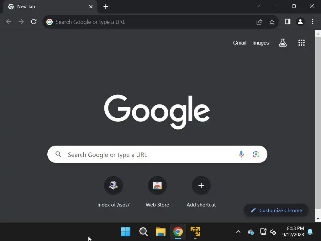Click the page scrollbar down arrow
Image resolution: width=321 pixels, height=241 pixels.
(x=318, y=219)
